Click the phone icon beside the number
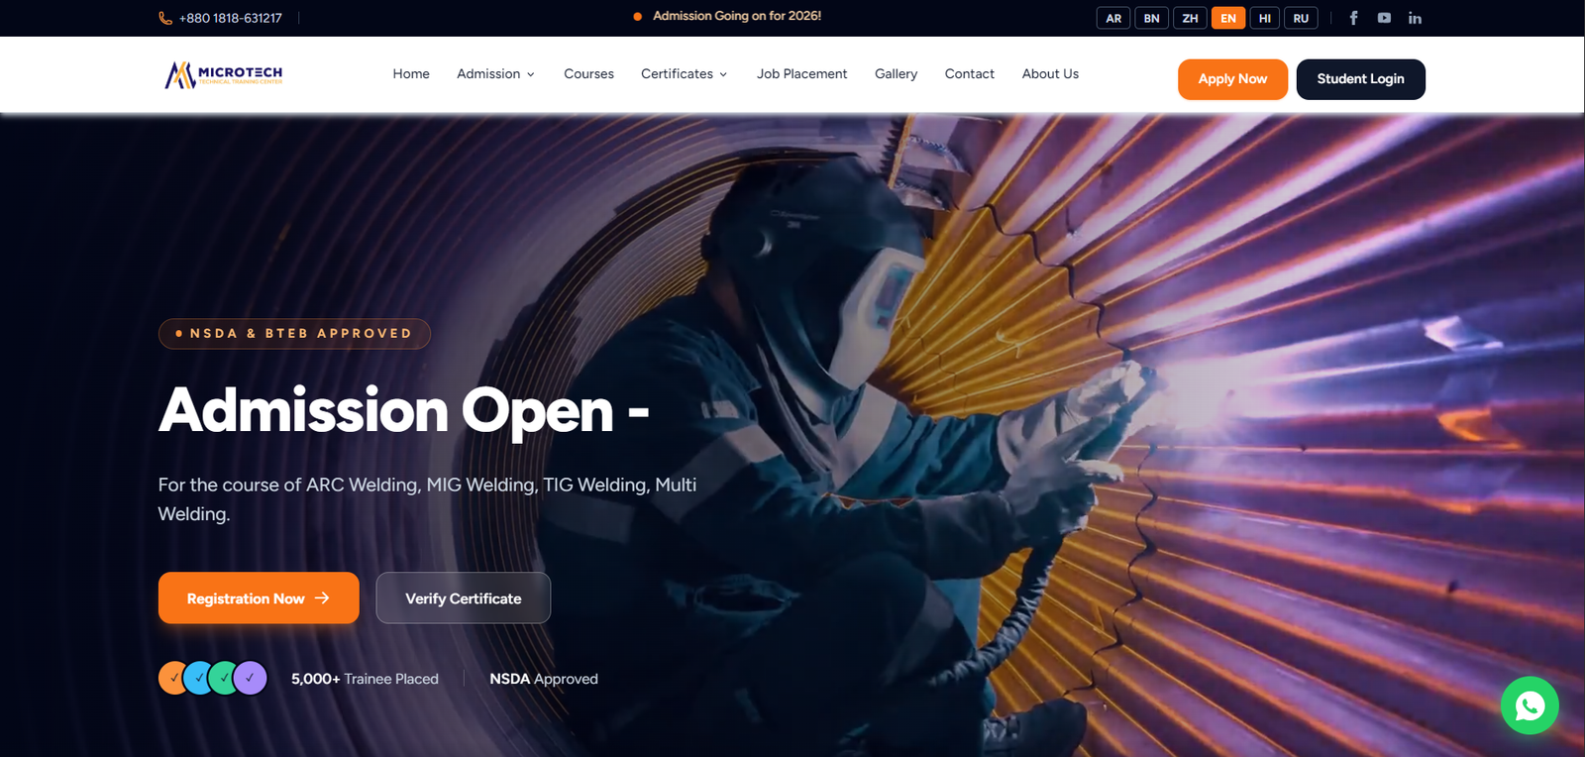This screenshot has height=757, width=1585. 165,18
